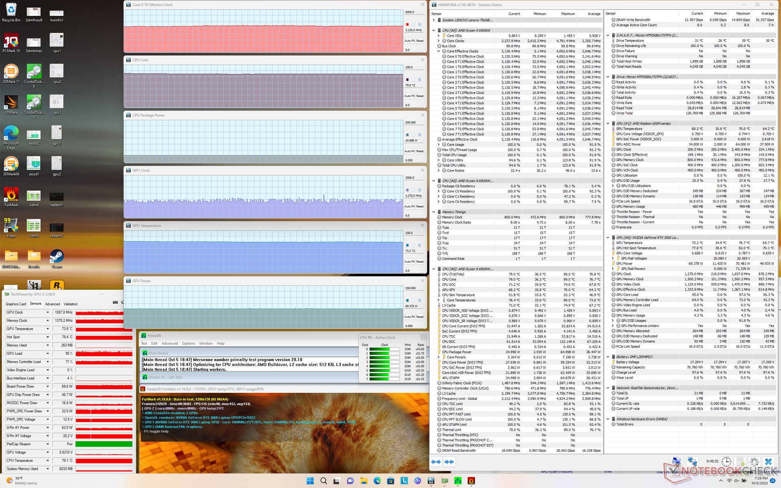Click Auto Fit in GPU Clock graph
The height and width of the screenshot is (488, 781).
[409, 207]
